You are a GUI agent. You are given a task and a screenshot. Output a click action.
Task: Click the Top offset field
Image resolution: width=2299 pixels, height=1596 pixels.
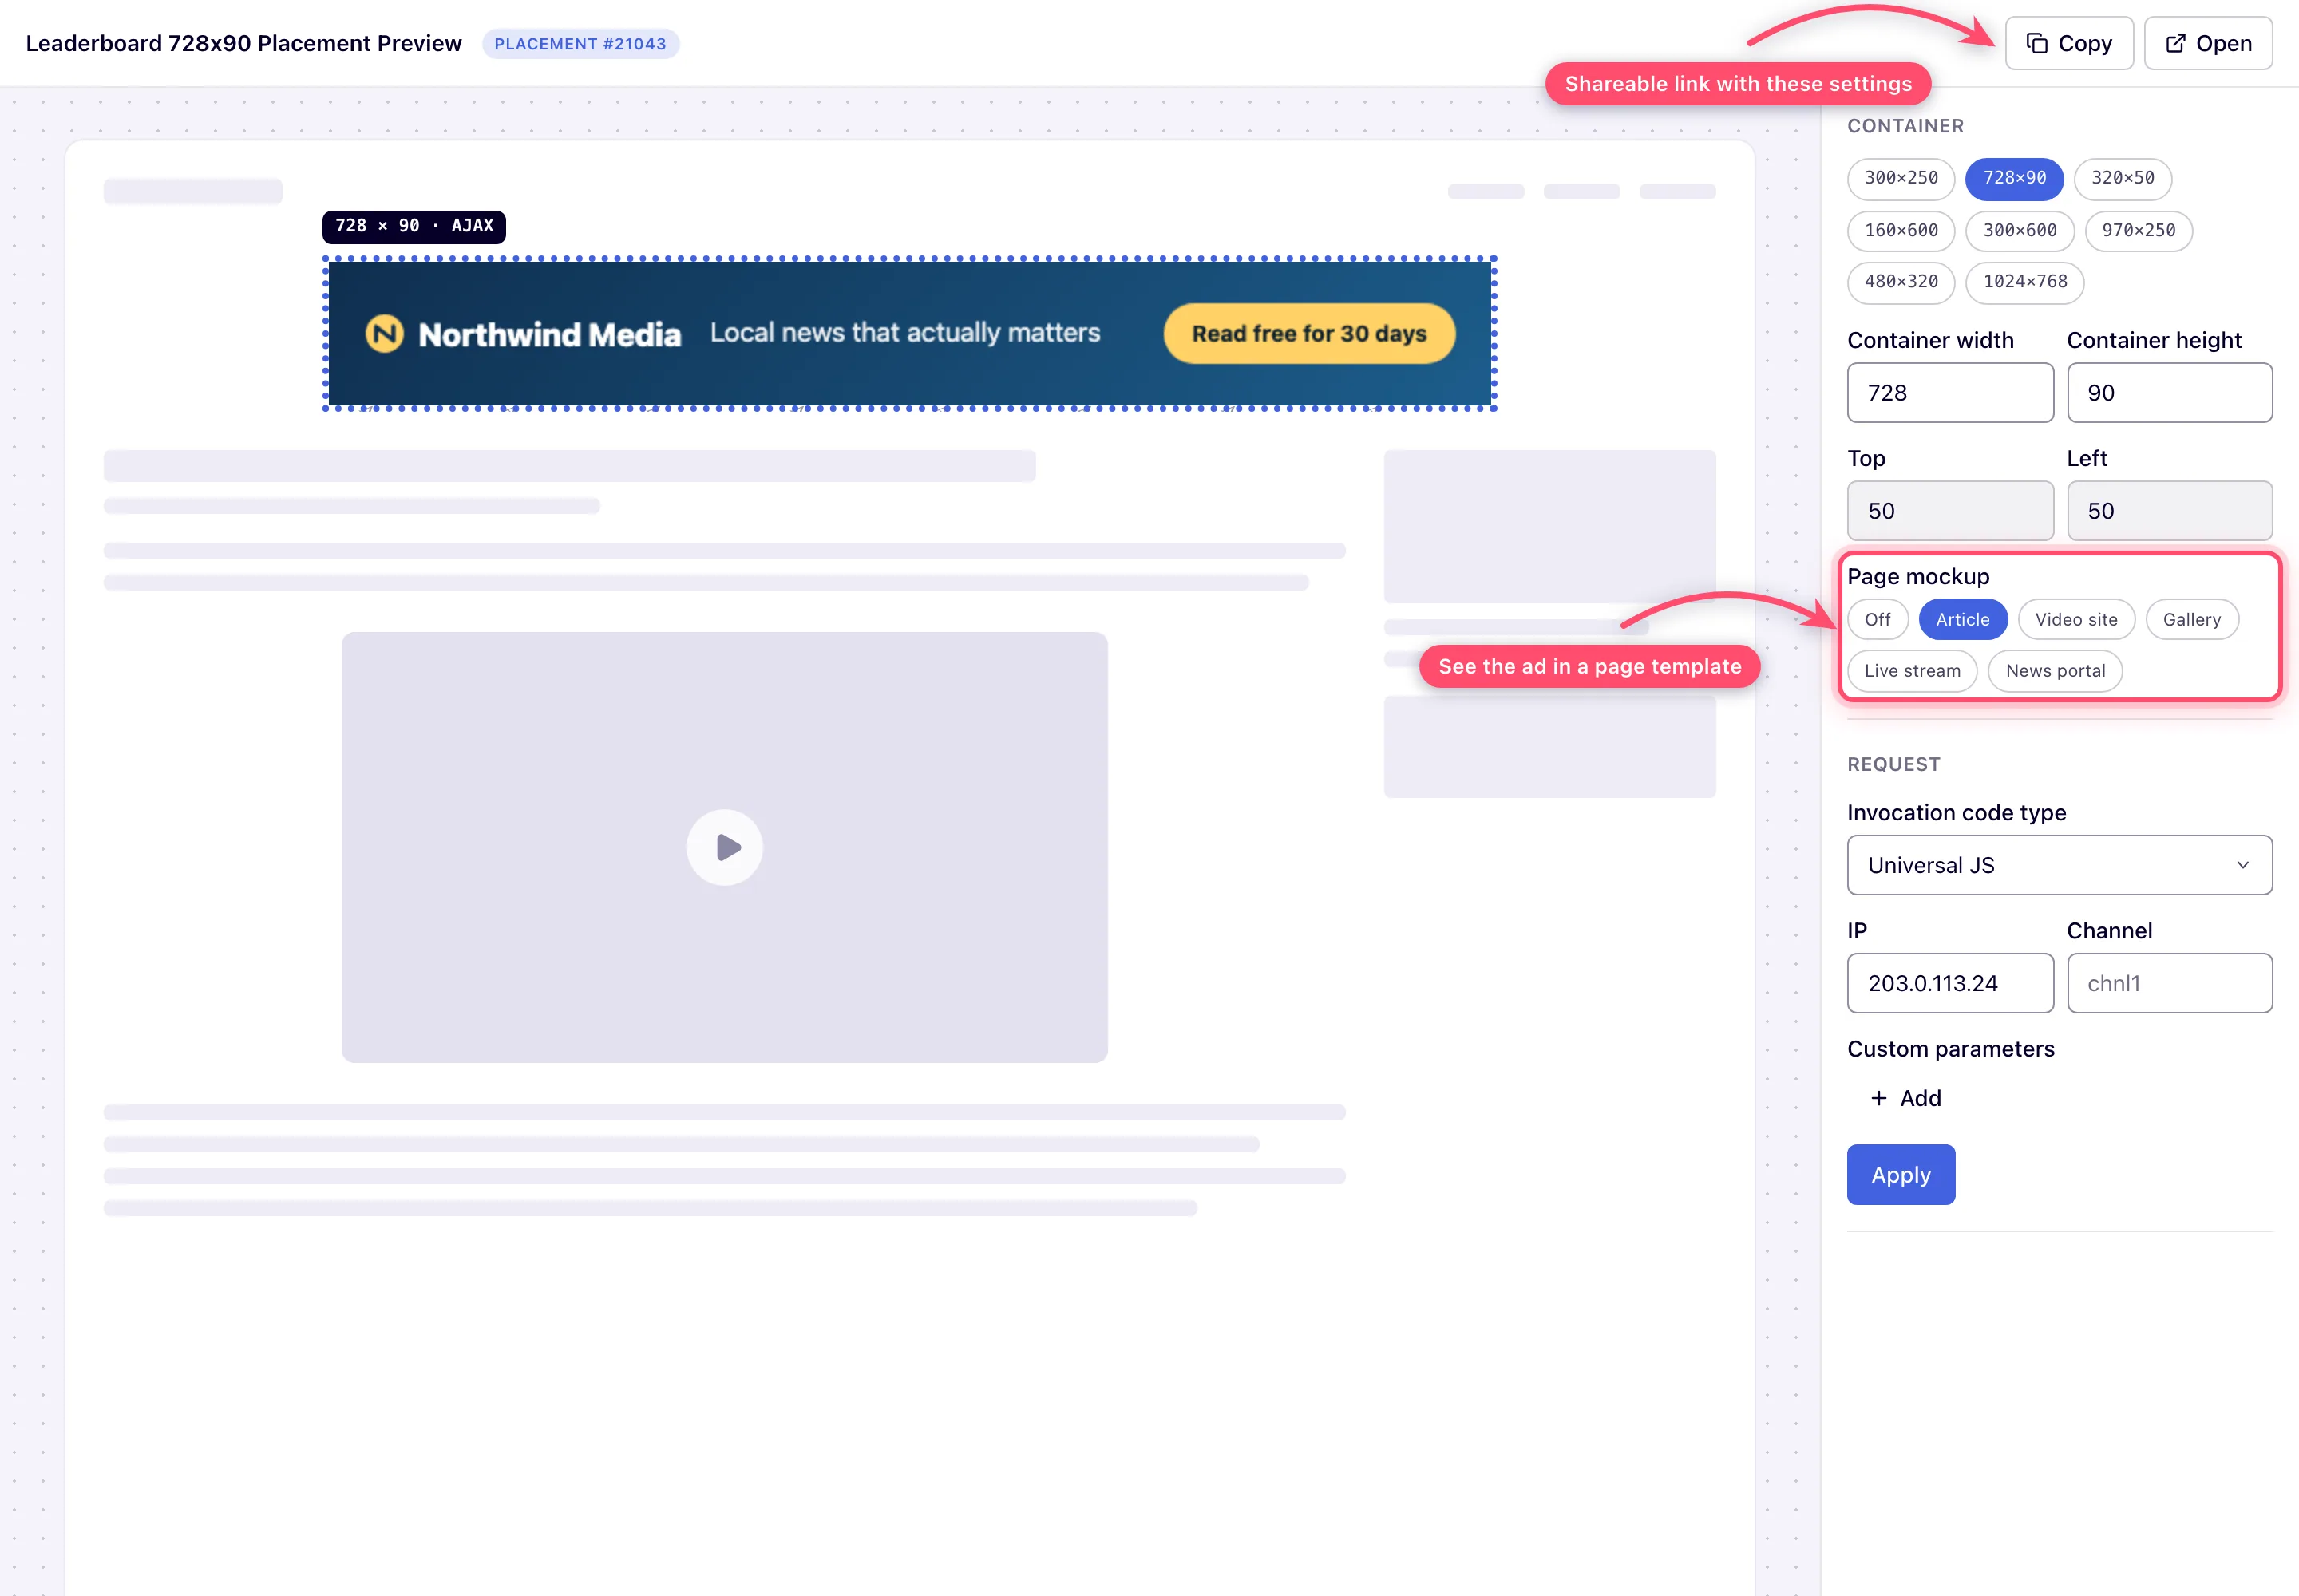coord(1950,511)
